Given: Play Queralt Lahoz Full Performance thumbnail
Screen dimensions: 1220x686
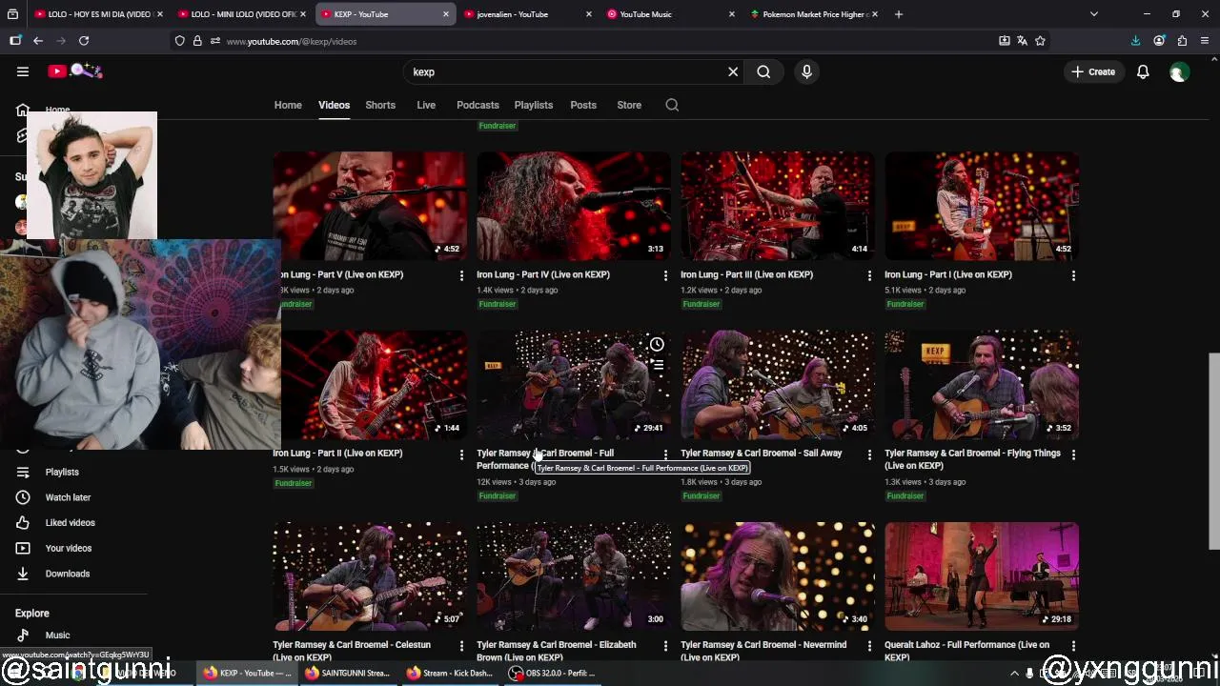Looking at the screenshot, I should (x=982, y=576).
